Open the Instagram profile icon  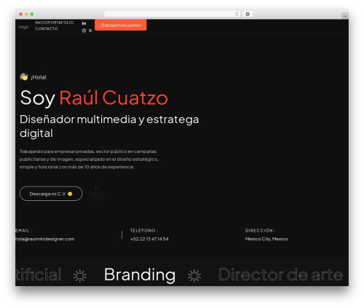pos(84,31)
